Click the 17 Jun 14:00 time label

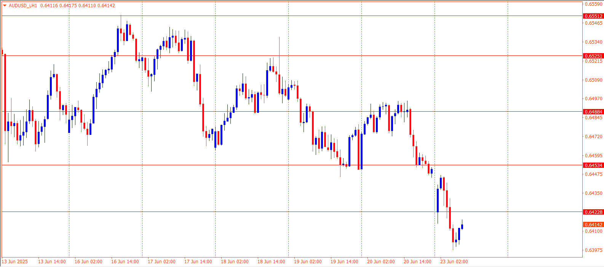[x=198, y=262]
